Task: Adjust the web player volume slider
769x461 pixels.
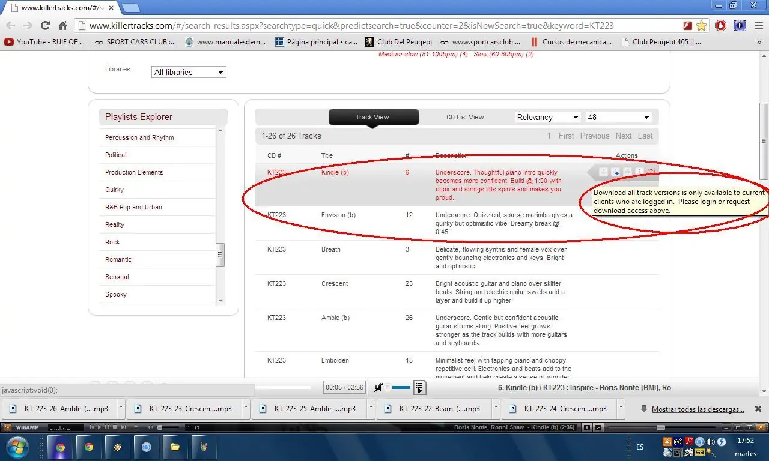Action: [x=398, y=387]
